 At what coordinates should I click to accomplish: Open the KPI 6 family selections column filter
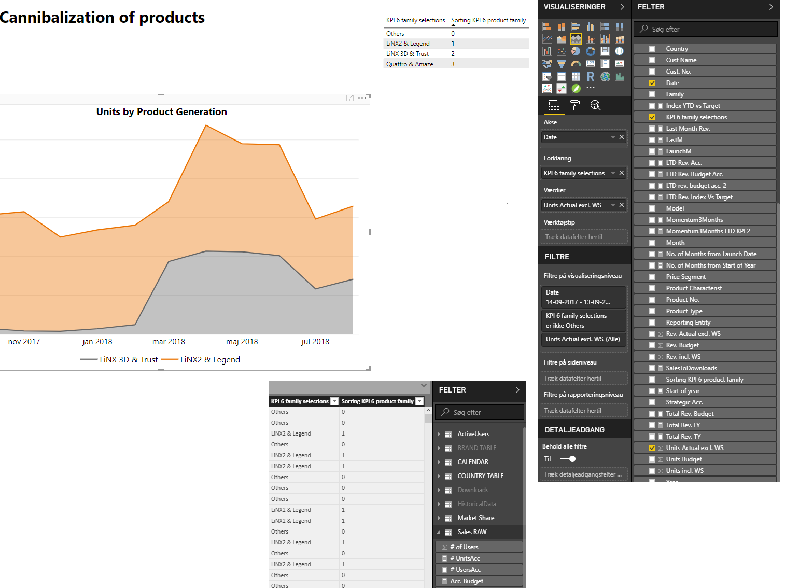pyautogui.click(x=334, y=401)
